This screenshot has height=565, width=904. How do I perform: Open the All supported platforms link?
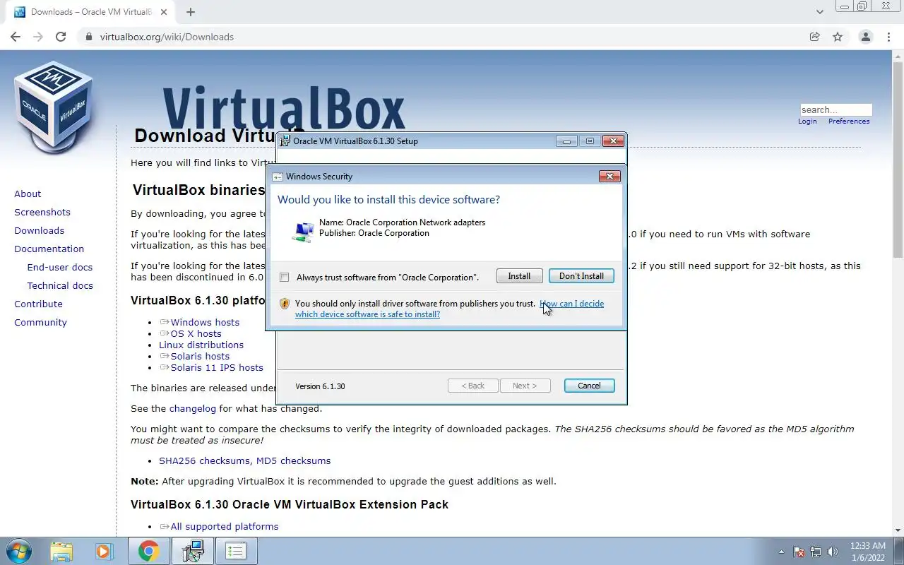(225, 526)
